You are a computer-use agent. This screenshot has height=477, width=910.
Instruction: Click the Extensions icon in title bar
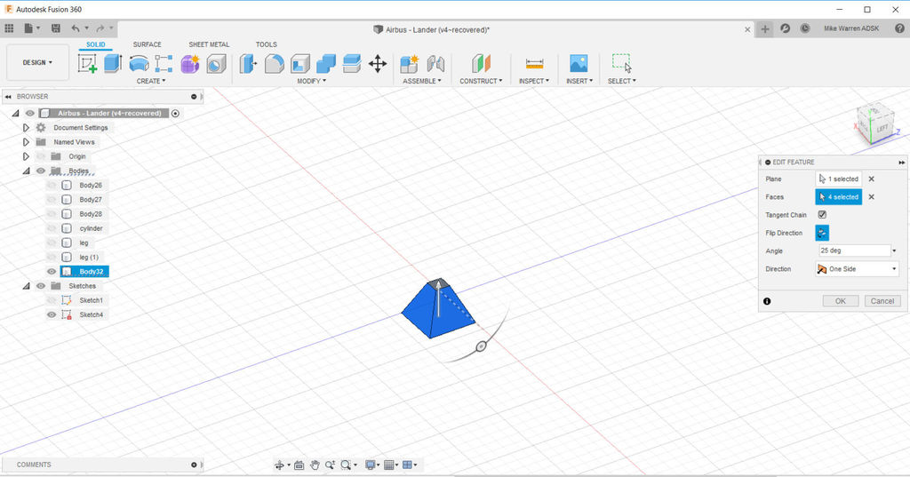click(x=785, y=28)
